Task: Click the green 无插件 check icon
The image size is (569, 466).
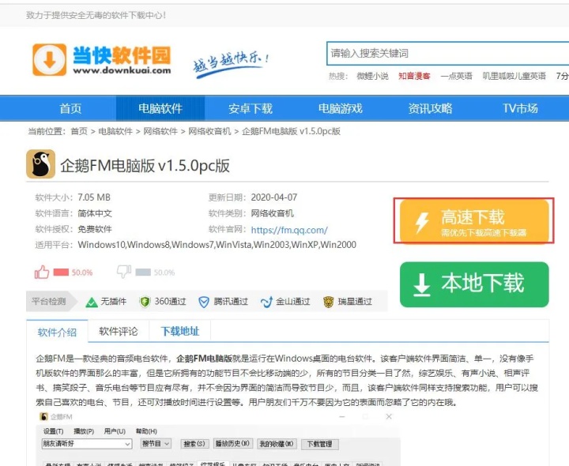Action: tap(92, 302)
